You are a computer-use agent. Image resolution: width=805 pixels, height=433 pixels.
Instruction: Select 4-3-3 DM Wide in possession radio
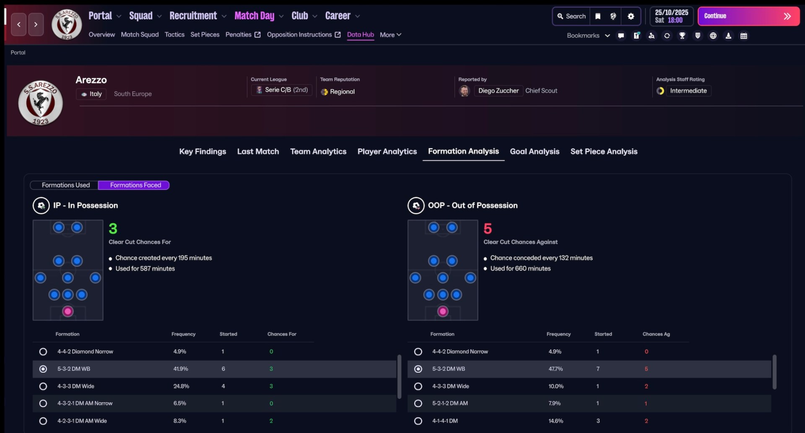coord(43,386)
